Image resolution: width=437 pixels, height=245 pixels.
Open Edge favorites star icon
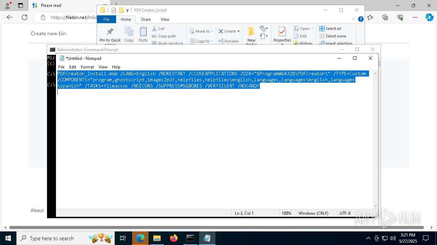coord(370,17)
